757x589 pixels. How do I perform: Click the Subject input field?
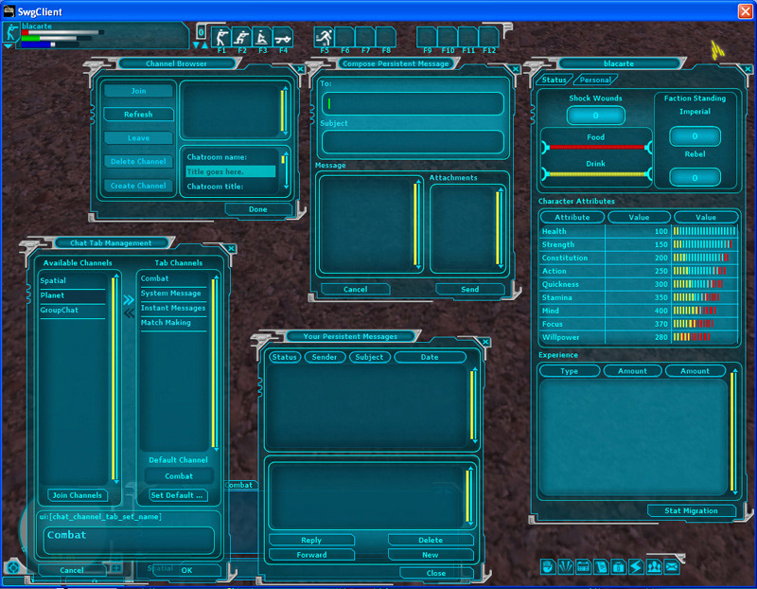coord(413,142)
